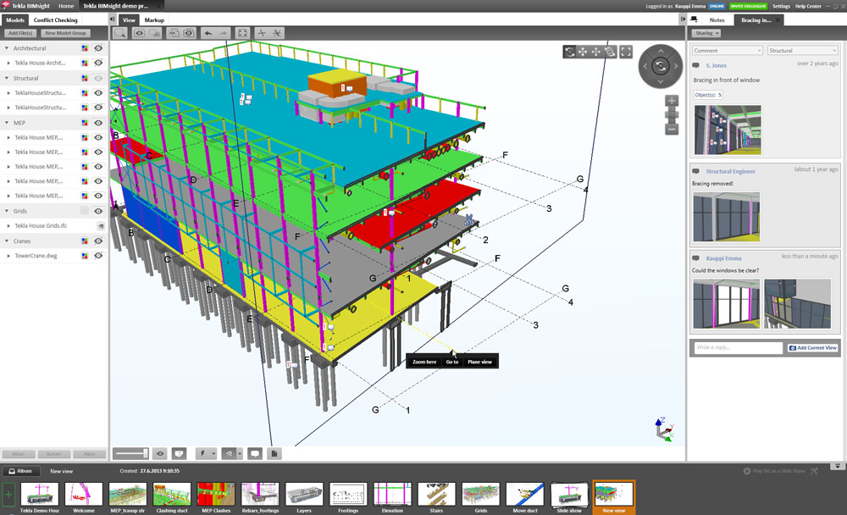Click the Album button
This screenshot has width=847, height=515.
click(20, 471)
